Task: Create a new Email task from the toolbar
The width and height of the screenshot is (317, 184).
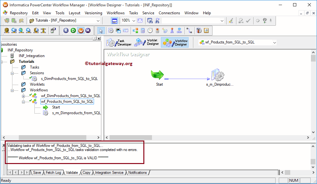Action: coord(125,30)
